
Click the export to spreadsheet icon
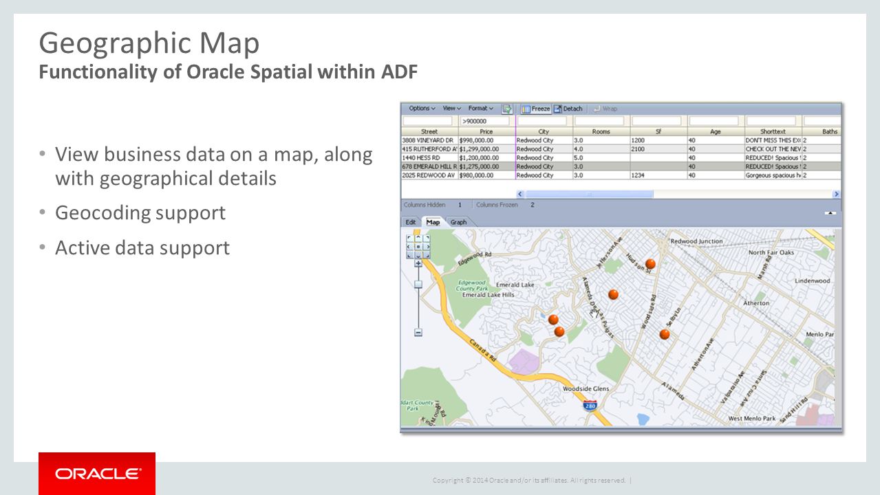(507, 109)
